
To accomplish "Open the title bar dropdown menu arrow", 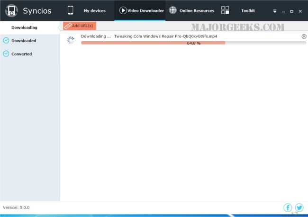I will tap(275, 11).
